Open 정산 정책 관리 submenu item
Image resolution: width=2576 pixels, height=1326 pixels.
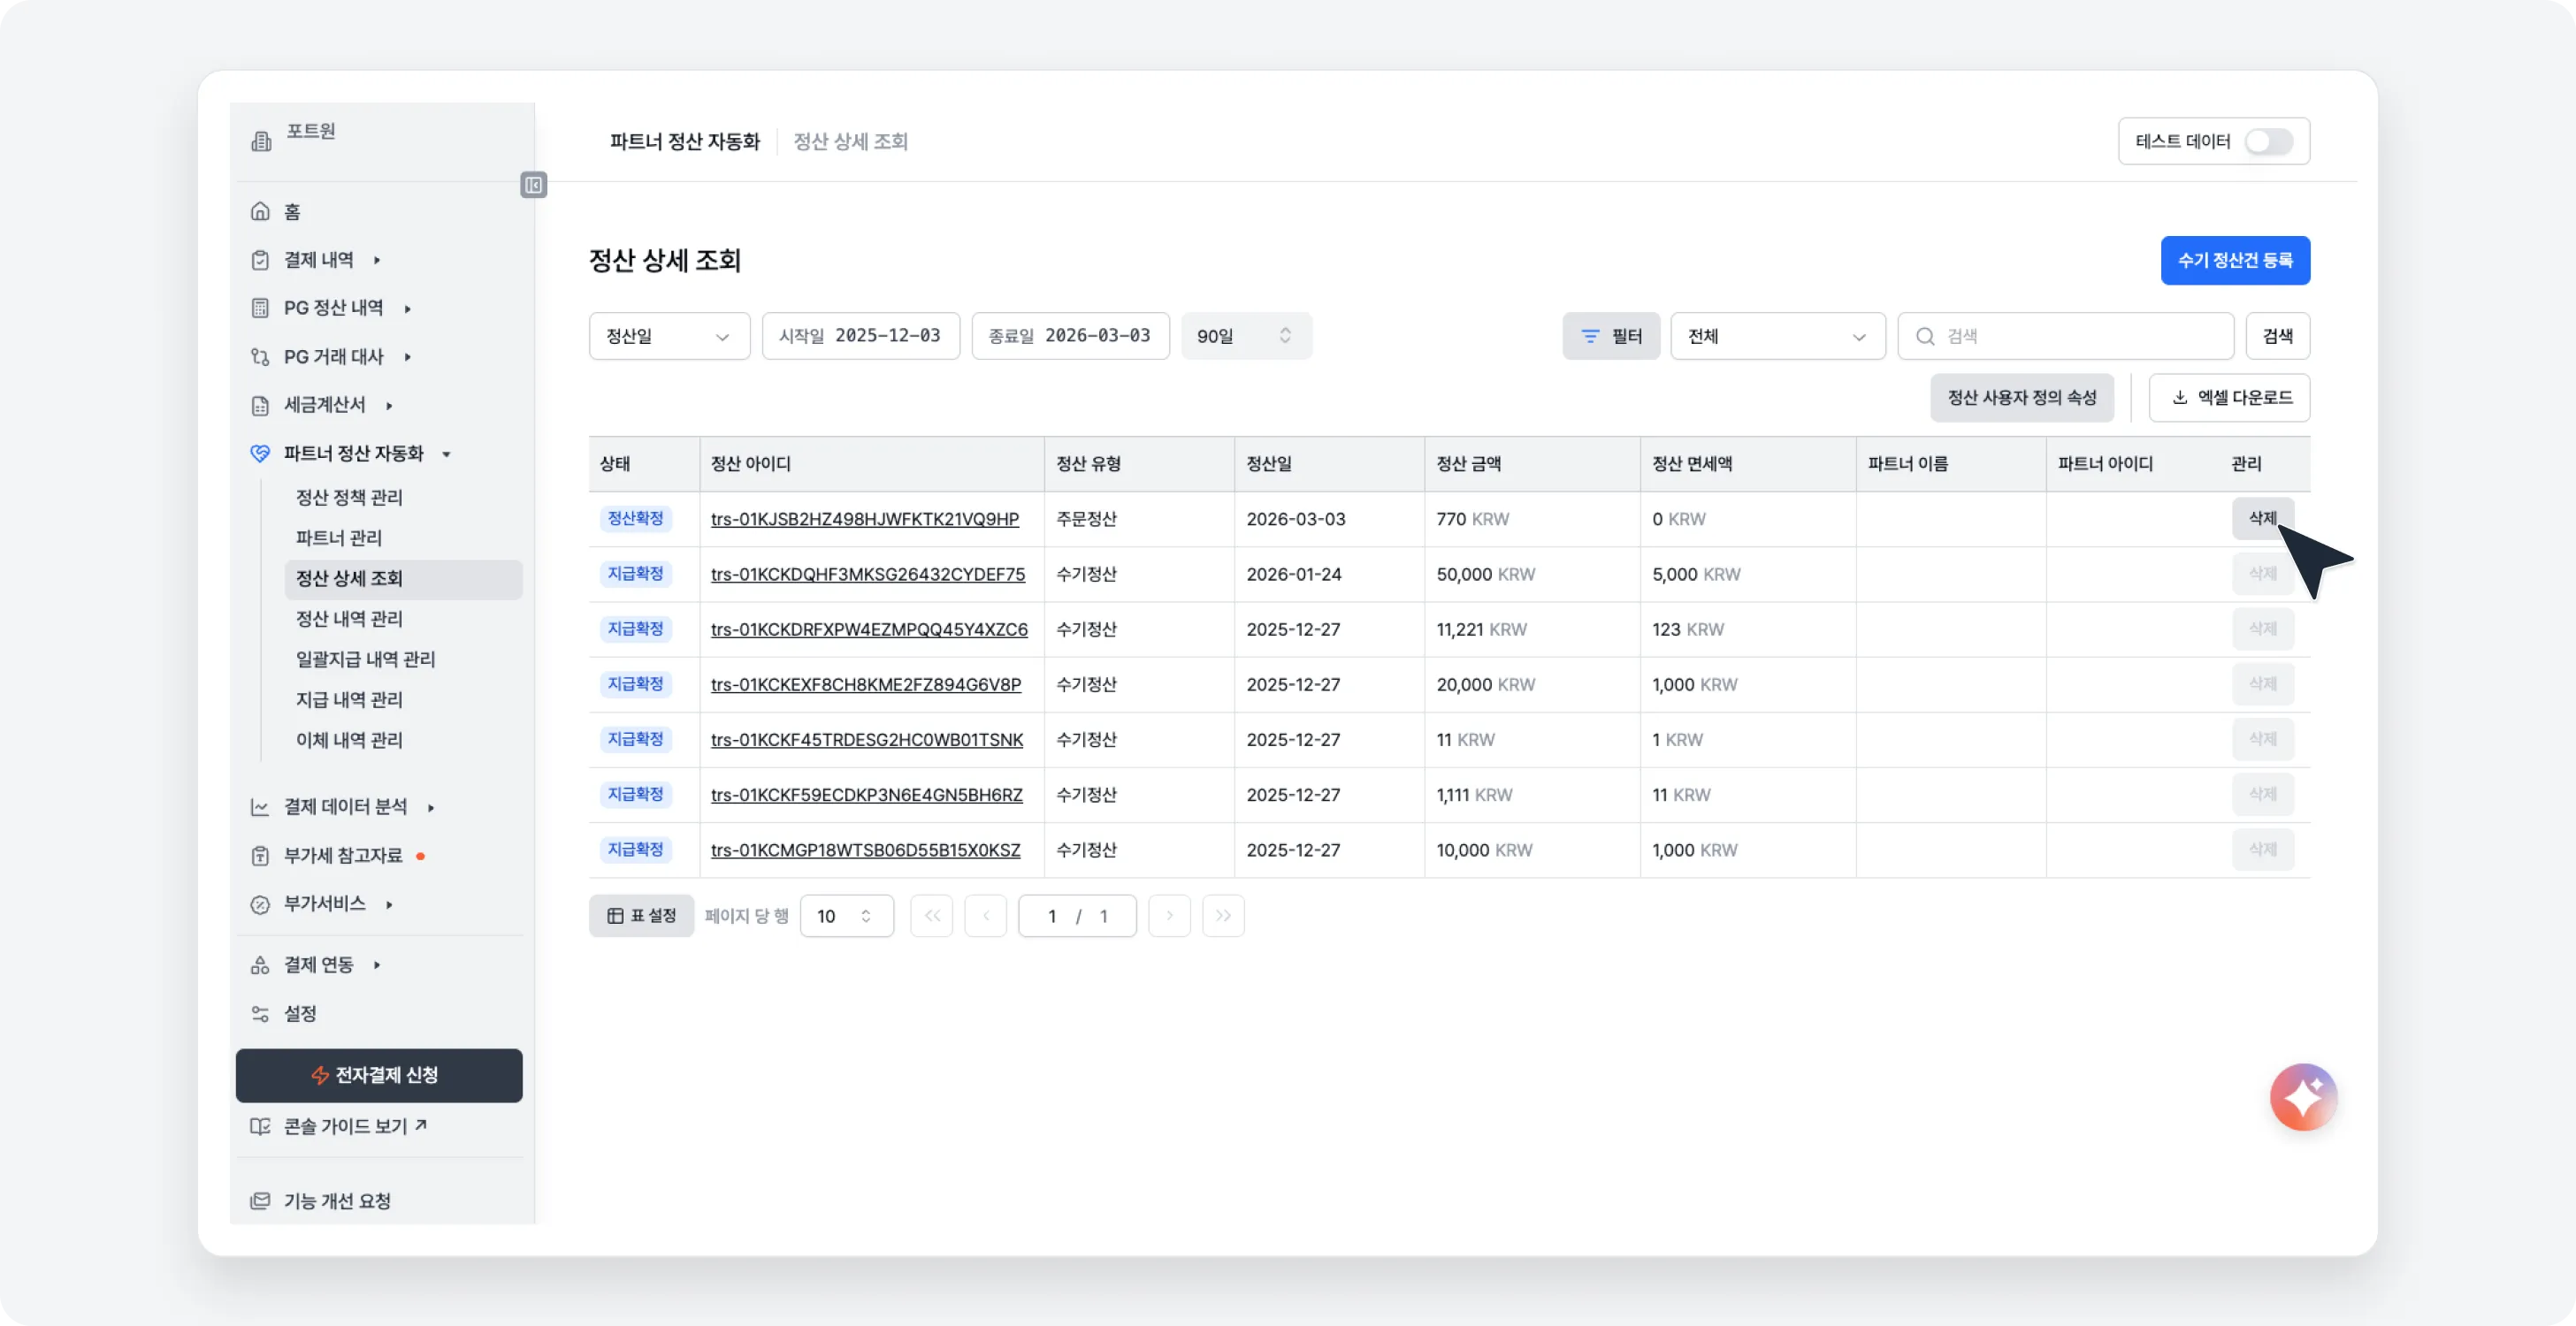[349, 497]
